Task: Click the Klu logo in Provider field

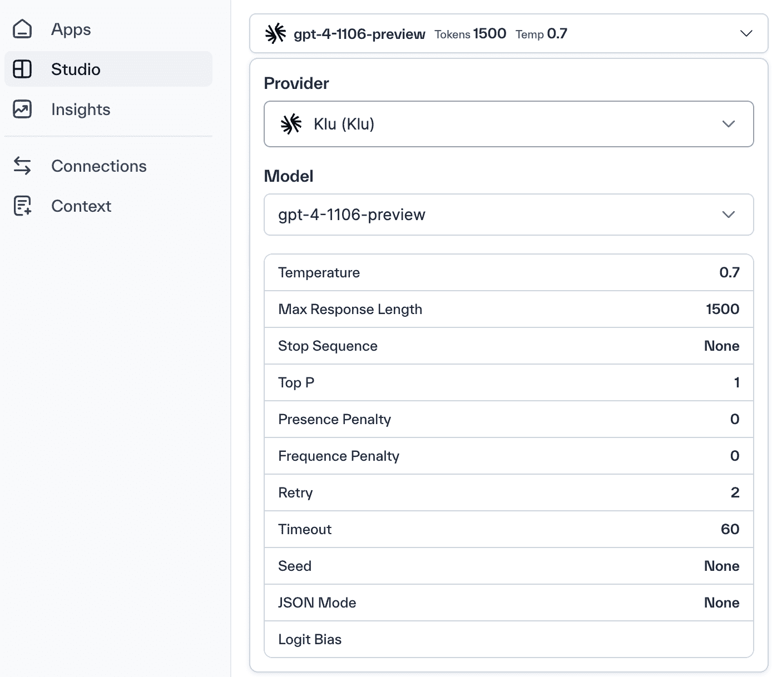Action: coord(291,124)
